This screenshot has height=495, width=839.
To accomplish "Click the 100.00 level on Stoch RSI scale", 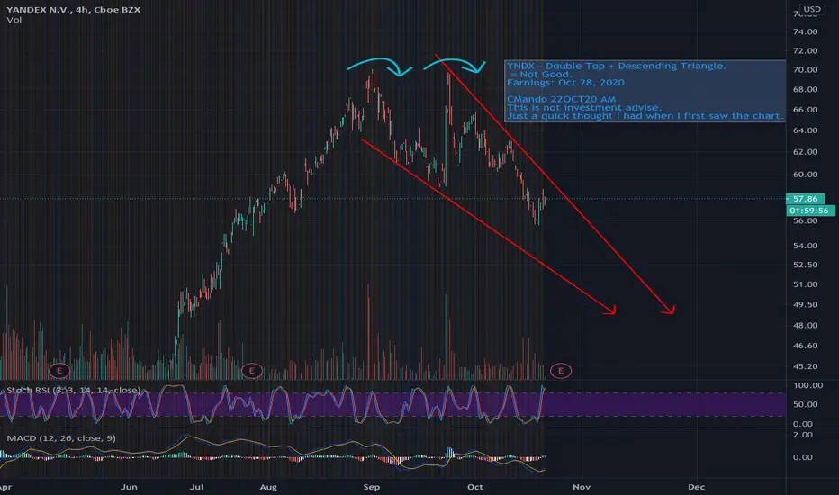I will tap(808, 385).
